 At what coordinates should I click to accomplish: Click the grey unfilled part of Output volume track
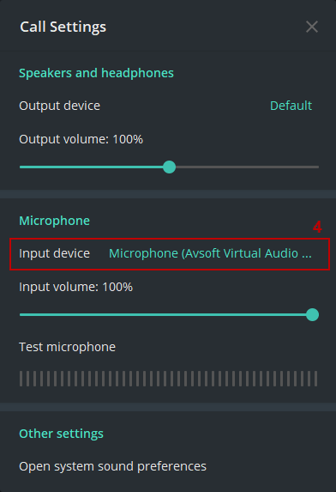[248, 167]
